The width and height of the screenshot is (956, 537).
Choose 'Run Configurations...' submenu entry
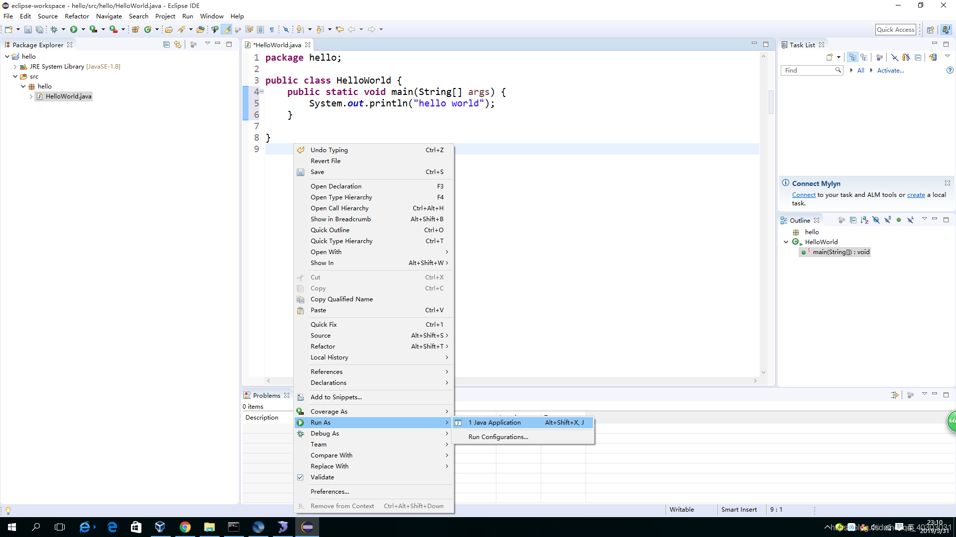[523, 437]
